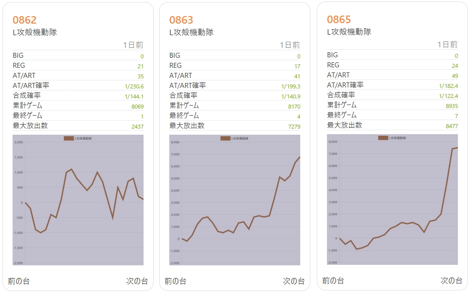Toggle the legend color box in 0863 chart
The height and width of the screenshot is (293, 470).
[225, 138]
